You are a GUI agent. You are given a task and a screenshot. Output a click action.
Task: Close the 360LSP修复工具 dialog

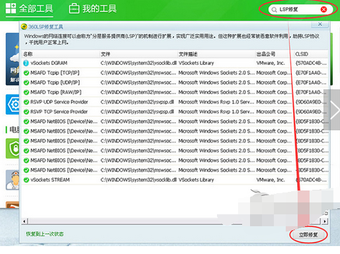(320, 24)
